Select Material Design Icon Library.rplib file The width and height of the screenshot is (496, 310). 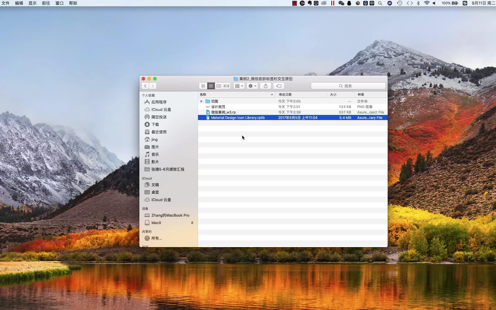(293, 118)
